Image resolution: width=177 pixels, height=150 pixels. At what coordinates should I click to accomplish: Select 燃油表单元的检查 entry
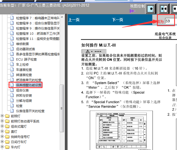[29, 80]
